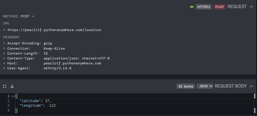Fold the JSON object at line 1
This screenshot has width=257, height=116.
coord(13,96)
